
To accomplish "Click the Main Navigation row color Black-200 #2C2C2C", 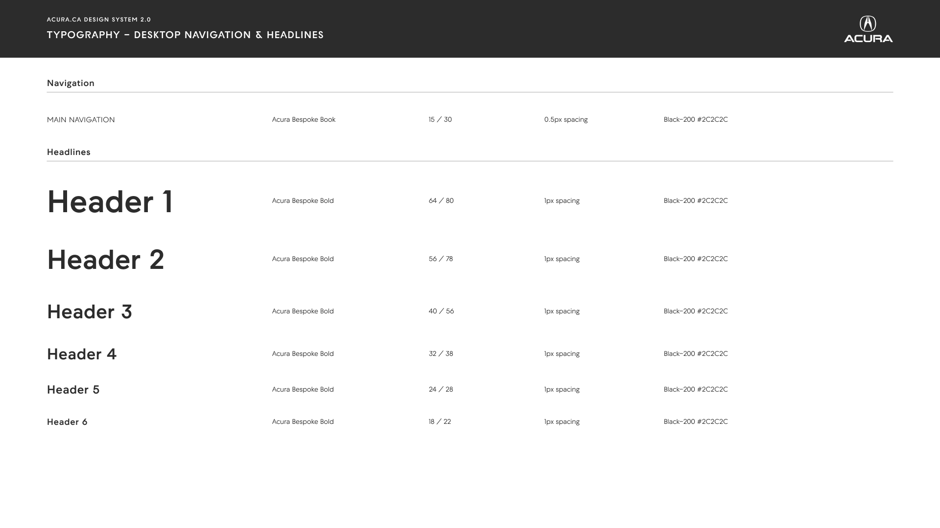I will pyautogui.click(x=696, y=120).
